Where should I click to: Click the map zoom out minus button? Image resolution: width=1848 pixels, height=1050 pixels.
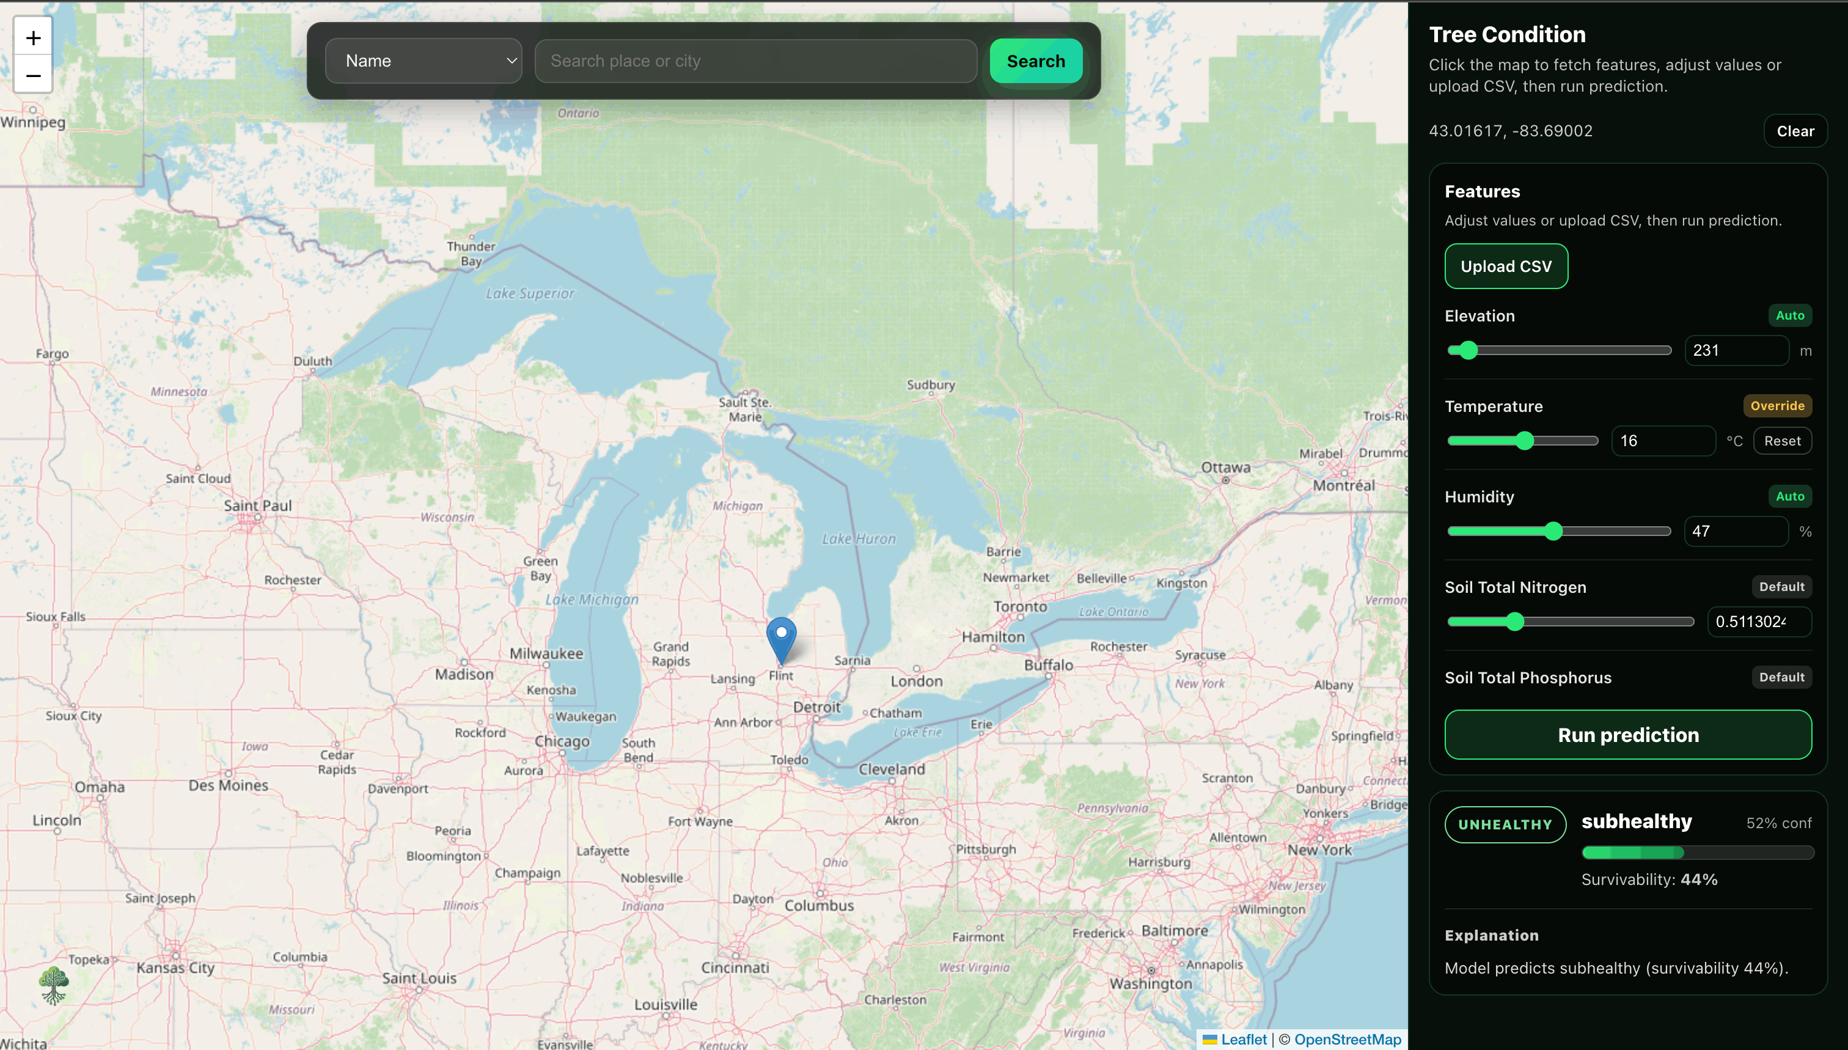click(x=33, y=75)
